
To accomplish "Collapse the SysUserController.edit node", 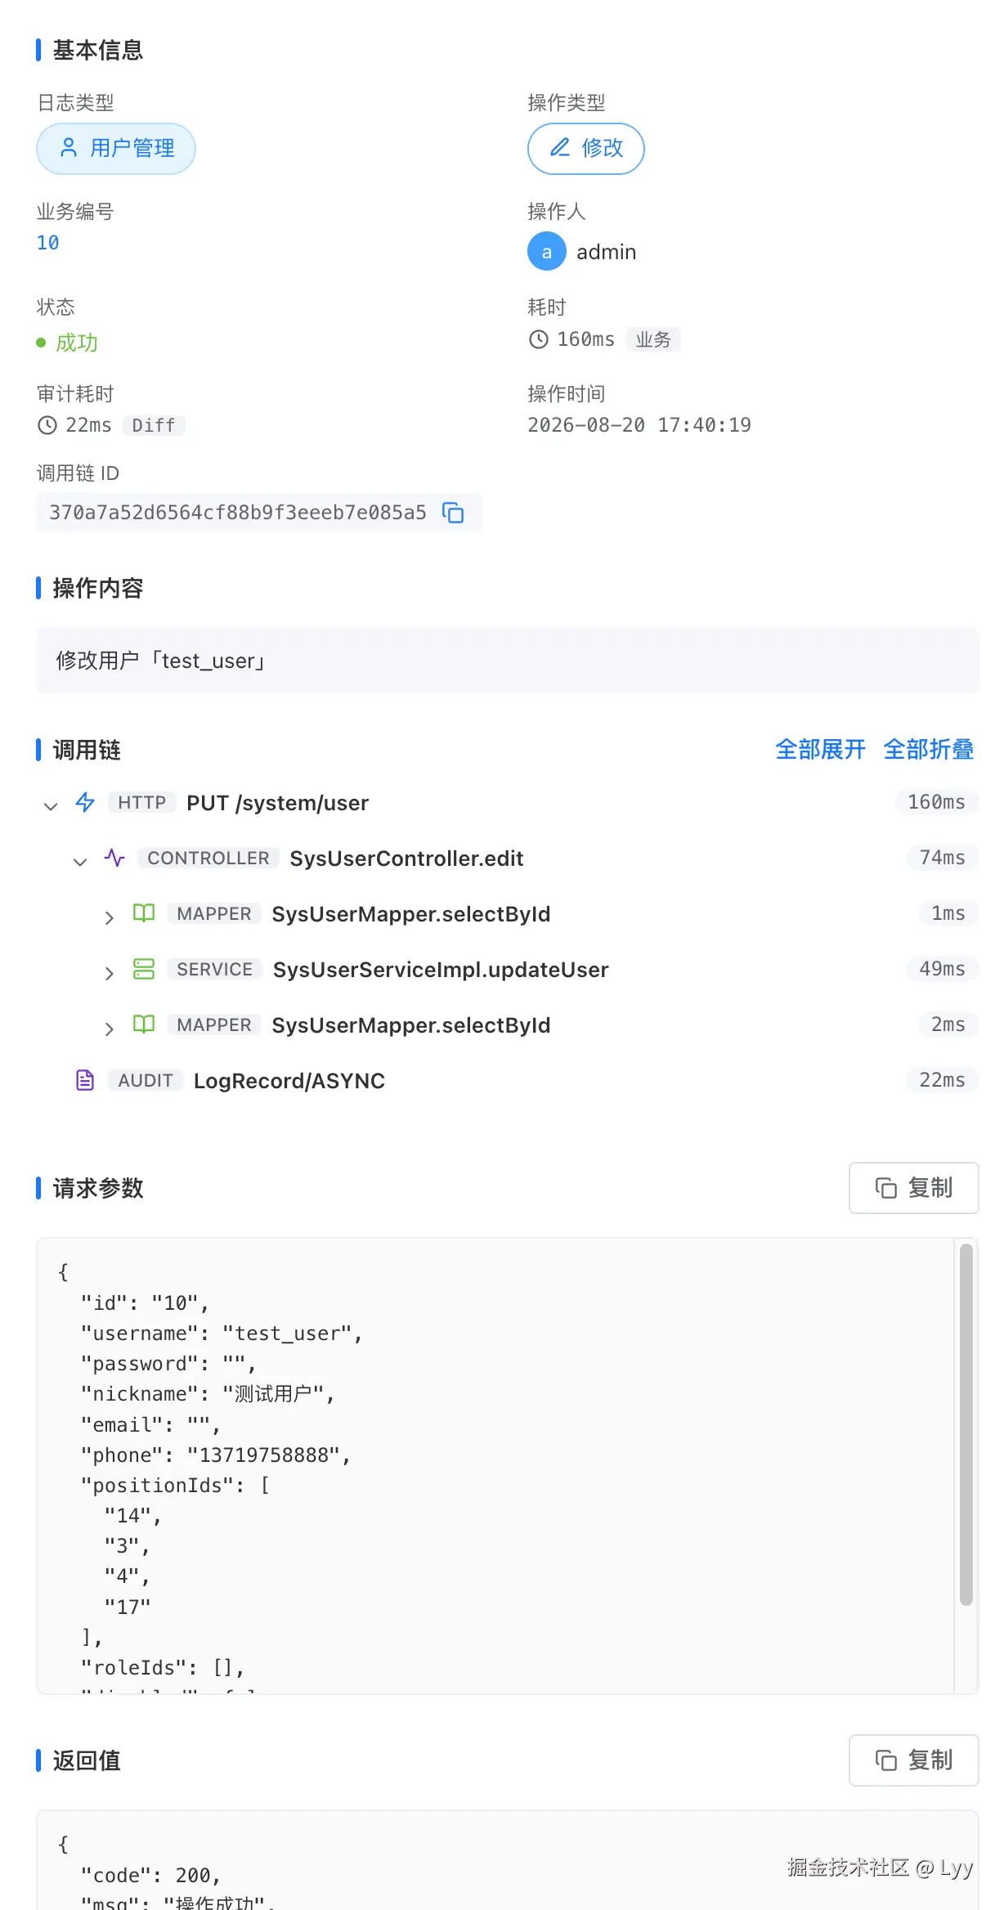I will [80, 862].
